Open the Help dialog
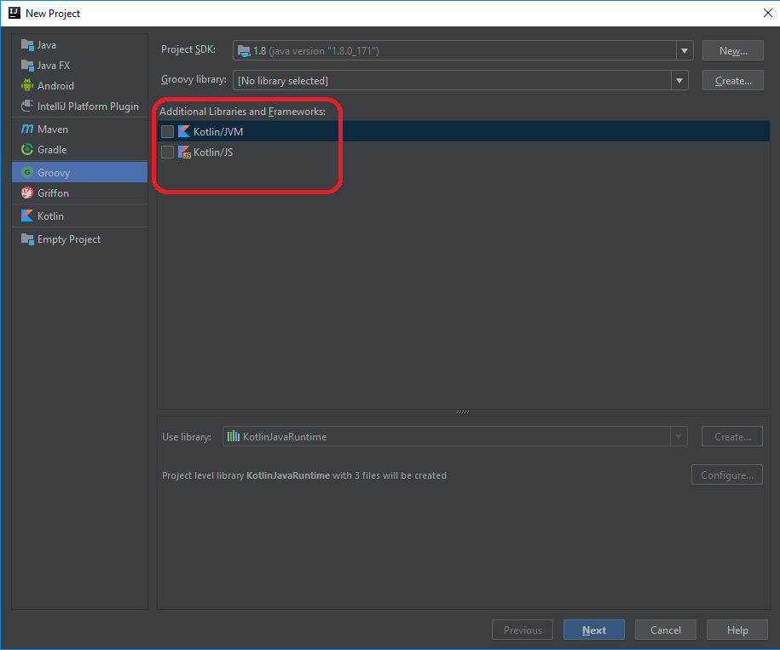The image size is (780, 650). [737, 630]
